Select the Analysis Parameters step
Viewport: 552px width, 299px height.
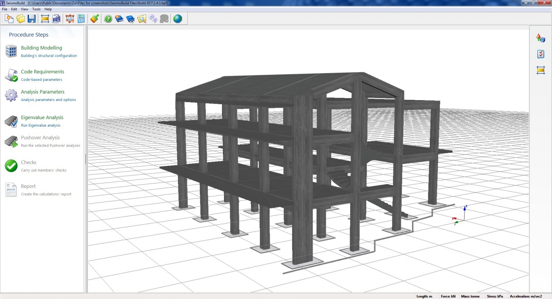click(43, 92)
